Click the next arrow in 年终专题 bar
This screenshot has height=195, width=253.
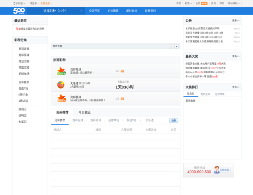[176, 46]
